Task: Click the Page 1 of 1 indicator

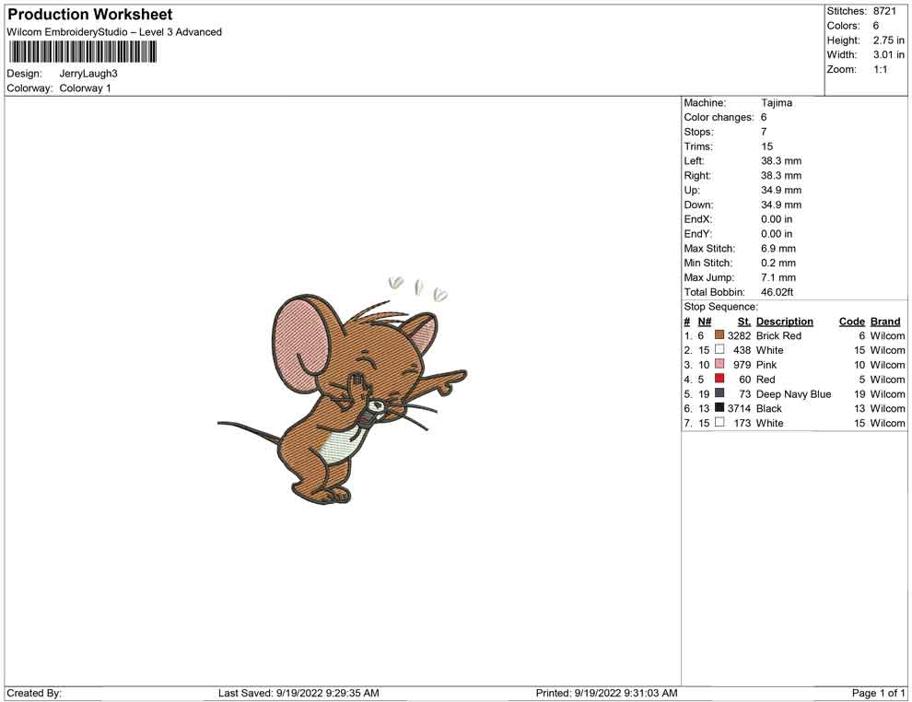Action: [x=878, y=693]
